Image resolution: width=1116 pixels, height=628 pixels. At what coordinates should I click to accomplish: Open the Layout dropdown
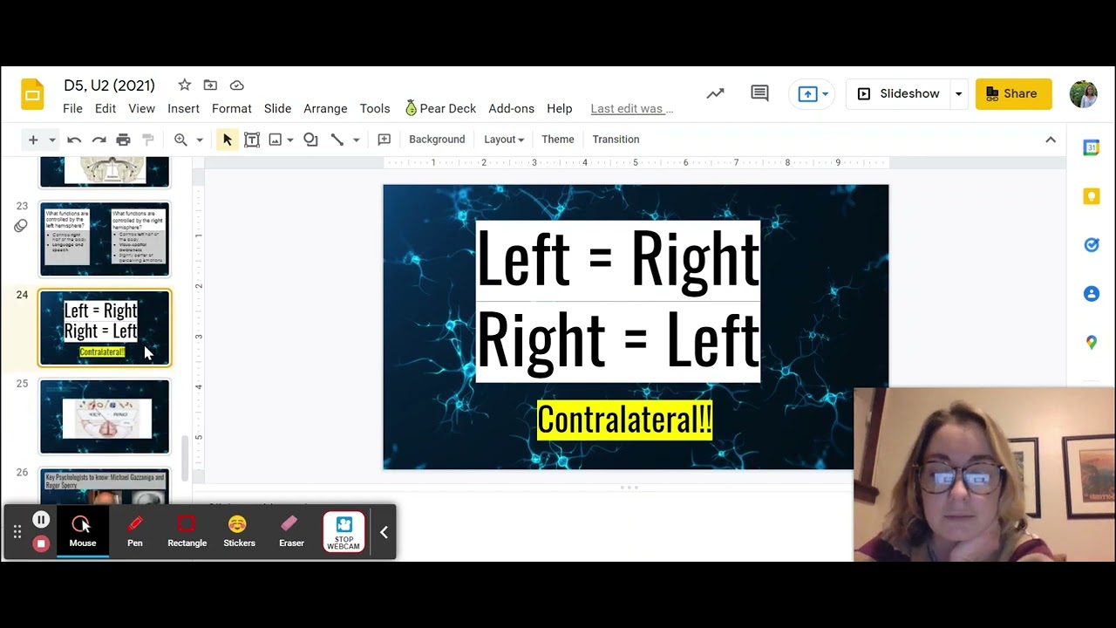tap(504, 140)
